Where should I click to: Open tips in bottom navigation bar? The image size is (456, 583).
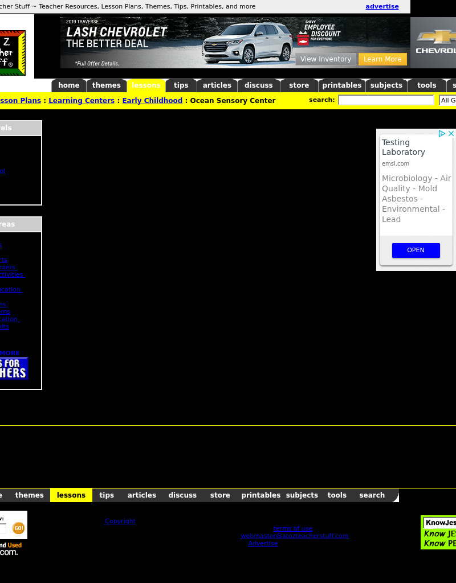tap(107, 495)
